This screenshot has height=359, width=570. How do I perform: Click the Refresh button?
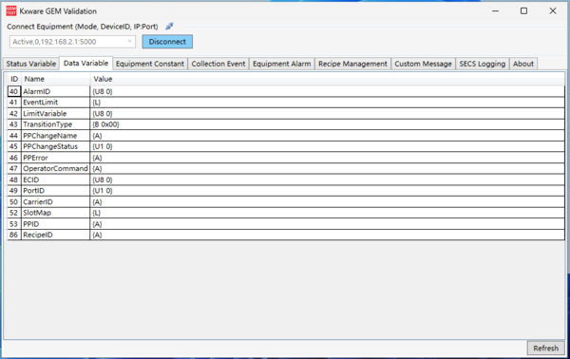(545, 349)
